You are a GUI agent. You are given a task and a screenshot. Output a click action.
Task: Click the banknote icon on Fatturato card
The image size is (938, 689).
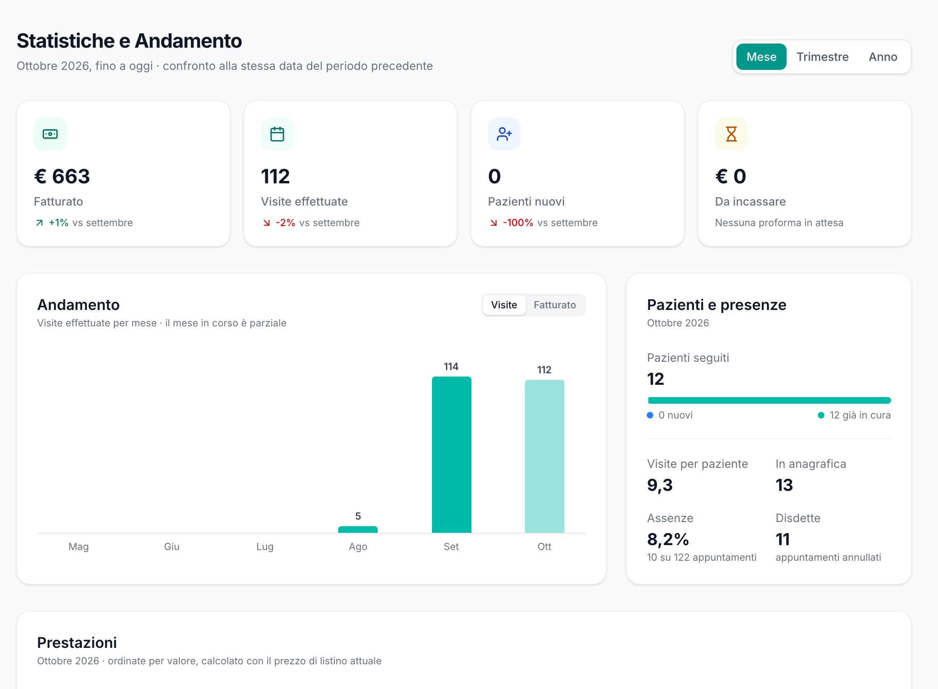50,134
